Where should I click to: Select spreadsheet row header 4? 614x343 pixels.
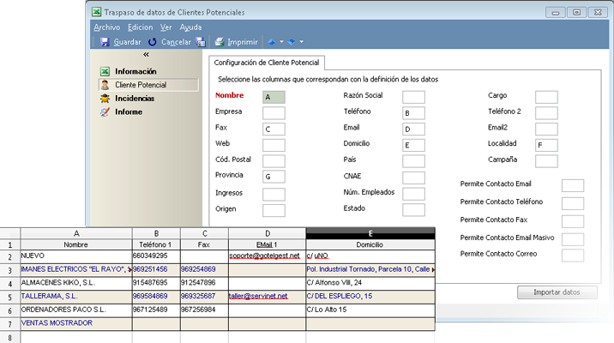[x=9, y=284]
